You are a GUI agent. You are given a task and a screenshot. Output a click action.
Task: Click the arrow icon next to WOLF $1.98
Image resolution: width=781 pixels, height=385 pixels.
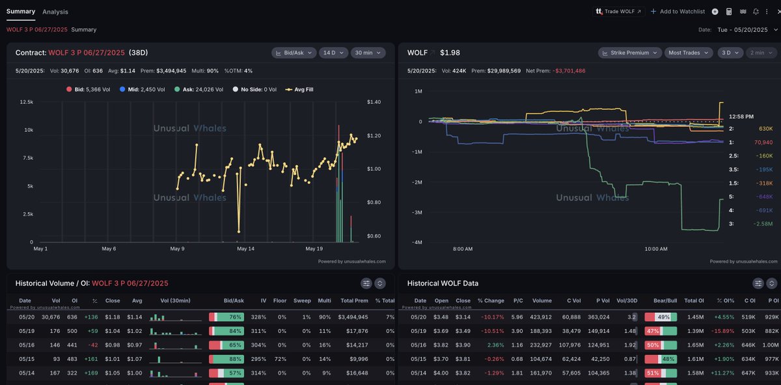click(432, 53)
